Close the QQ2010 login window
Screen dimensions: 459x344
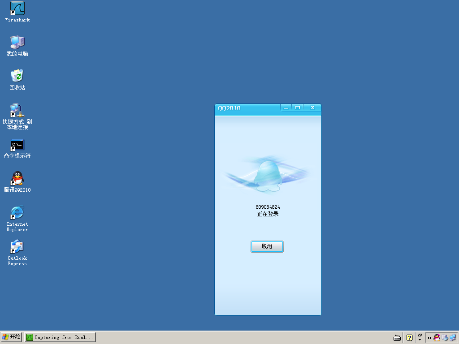coord(312,107)
